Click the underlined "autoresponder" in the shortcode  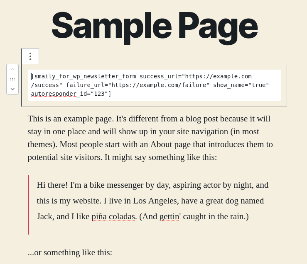tap(54, 94)
